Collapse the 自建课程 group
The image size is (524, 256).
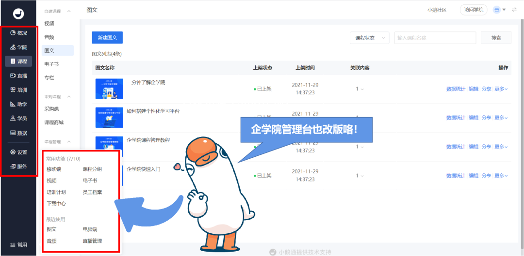click(69, 11)
